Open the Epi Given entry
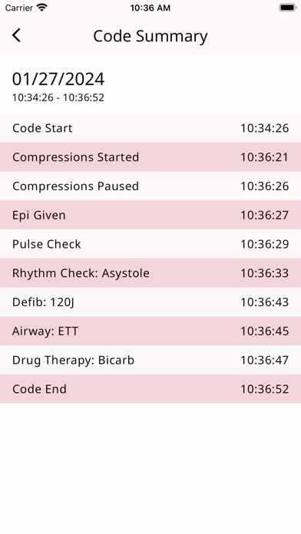Image resolution: width=301 pixels, height=534 pixels. tap(150, 215)
